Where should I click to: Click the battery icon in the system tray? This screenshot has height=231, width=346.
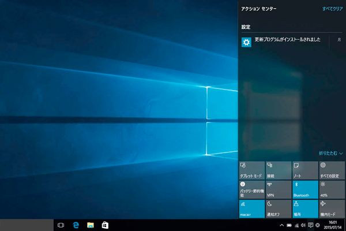(289, 225)
